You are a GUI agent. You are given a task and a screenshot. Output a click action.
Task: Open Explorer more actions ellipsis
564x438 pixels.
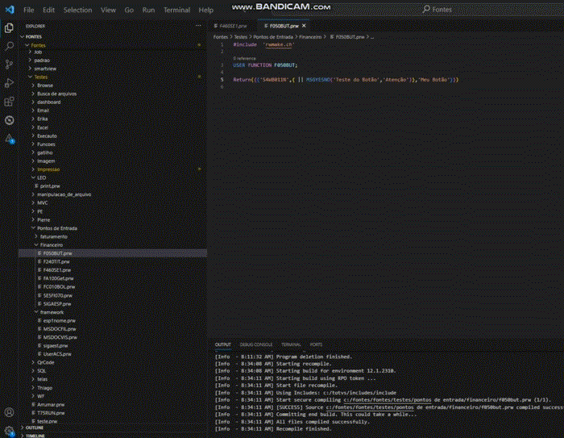[198, 26]
